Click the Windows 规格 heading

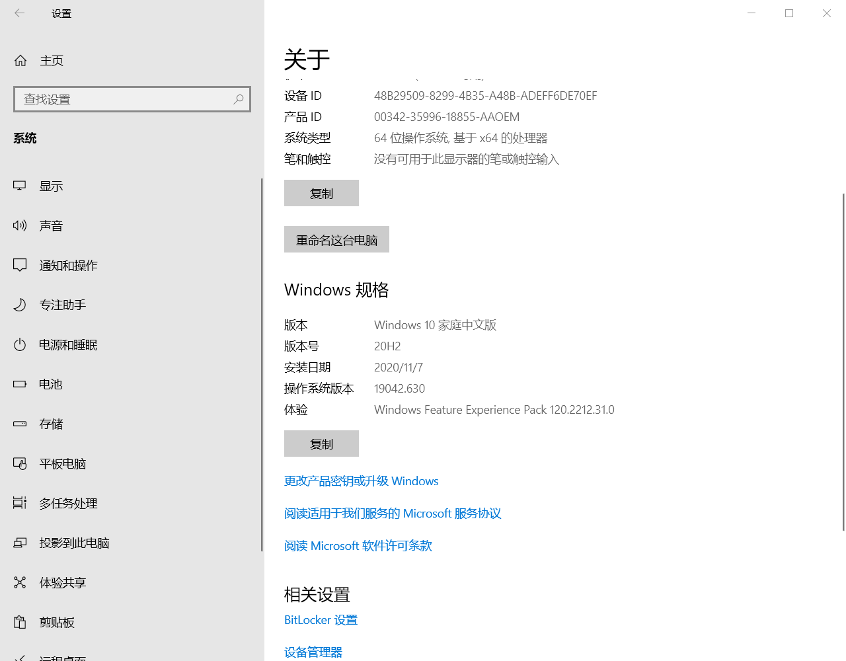click(336, 290)
